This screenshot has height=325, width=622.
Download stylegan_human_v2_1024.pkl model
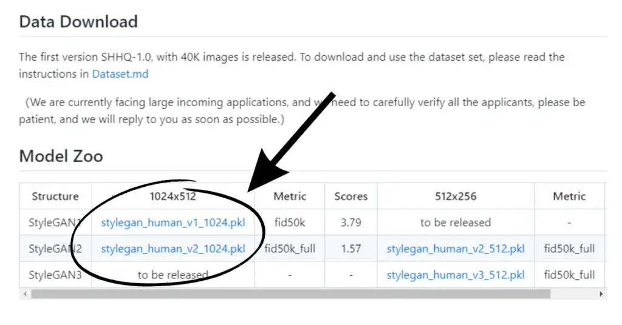pos(173,249)
